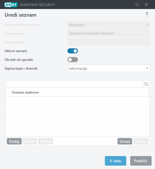Enable the Obvesti ob uporabi toggle
This screenshot has height=169, width=155.
pos(73,60)
